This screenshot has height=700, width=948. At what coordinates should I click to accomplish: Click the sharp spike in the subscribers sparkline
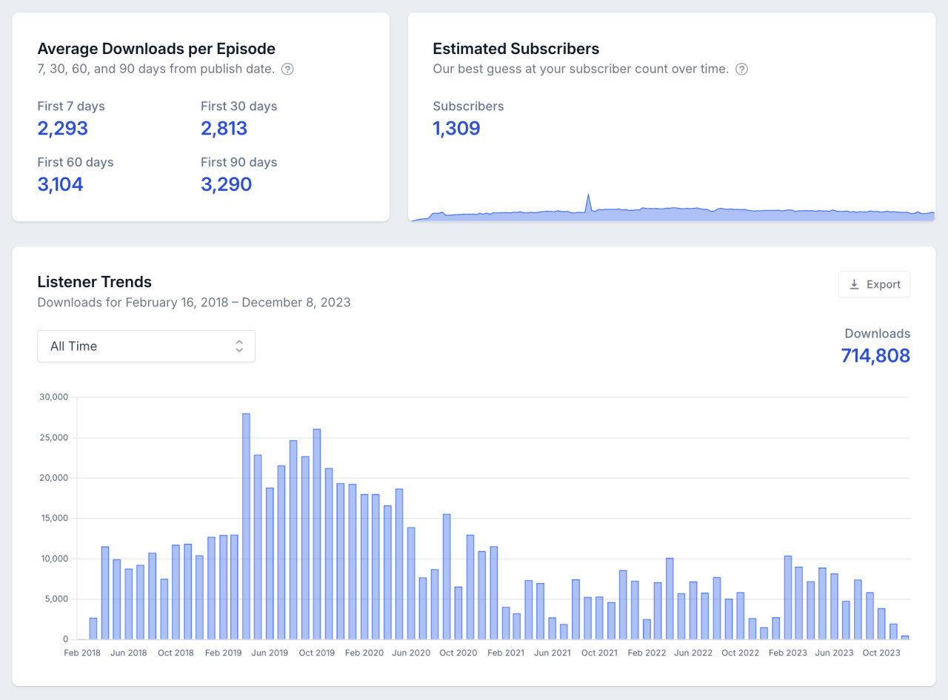point(588,202)
